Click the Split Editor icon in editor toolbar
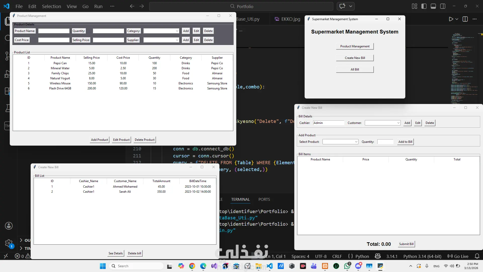Screen dimensions: 483x272 pyautogui.click(x=465, y=19)
